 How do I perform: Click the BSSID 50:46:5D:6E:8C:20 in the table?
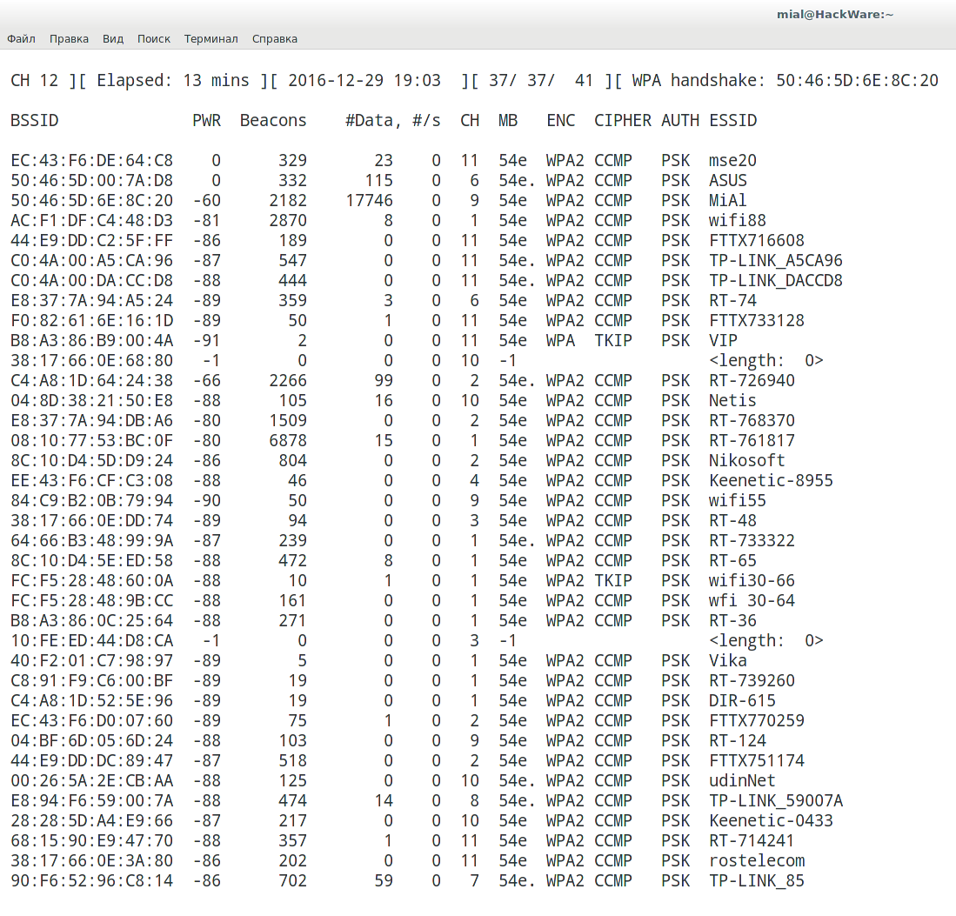coord(92,201)
